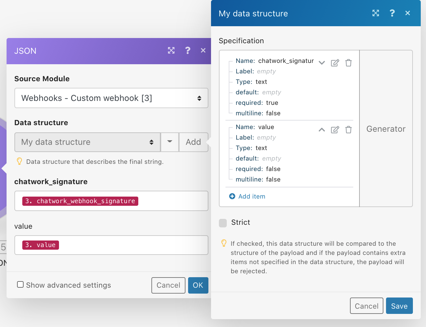The width and height of the screenshot is (426, 327).
Task: Edit the chatwork_signature item
Action: [x=335, y=63]
